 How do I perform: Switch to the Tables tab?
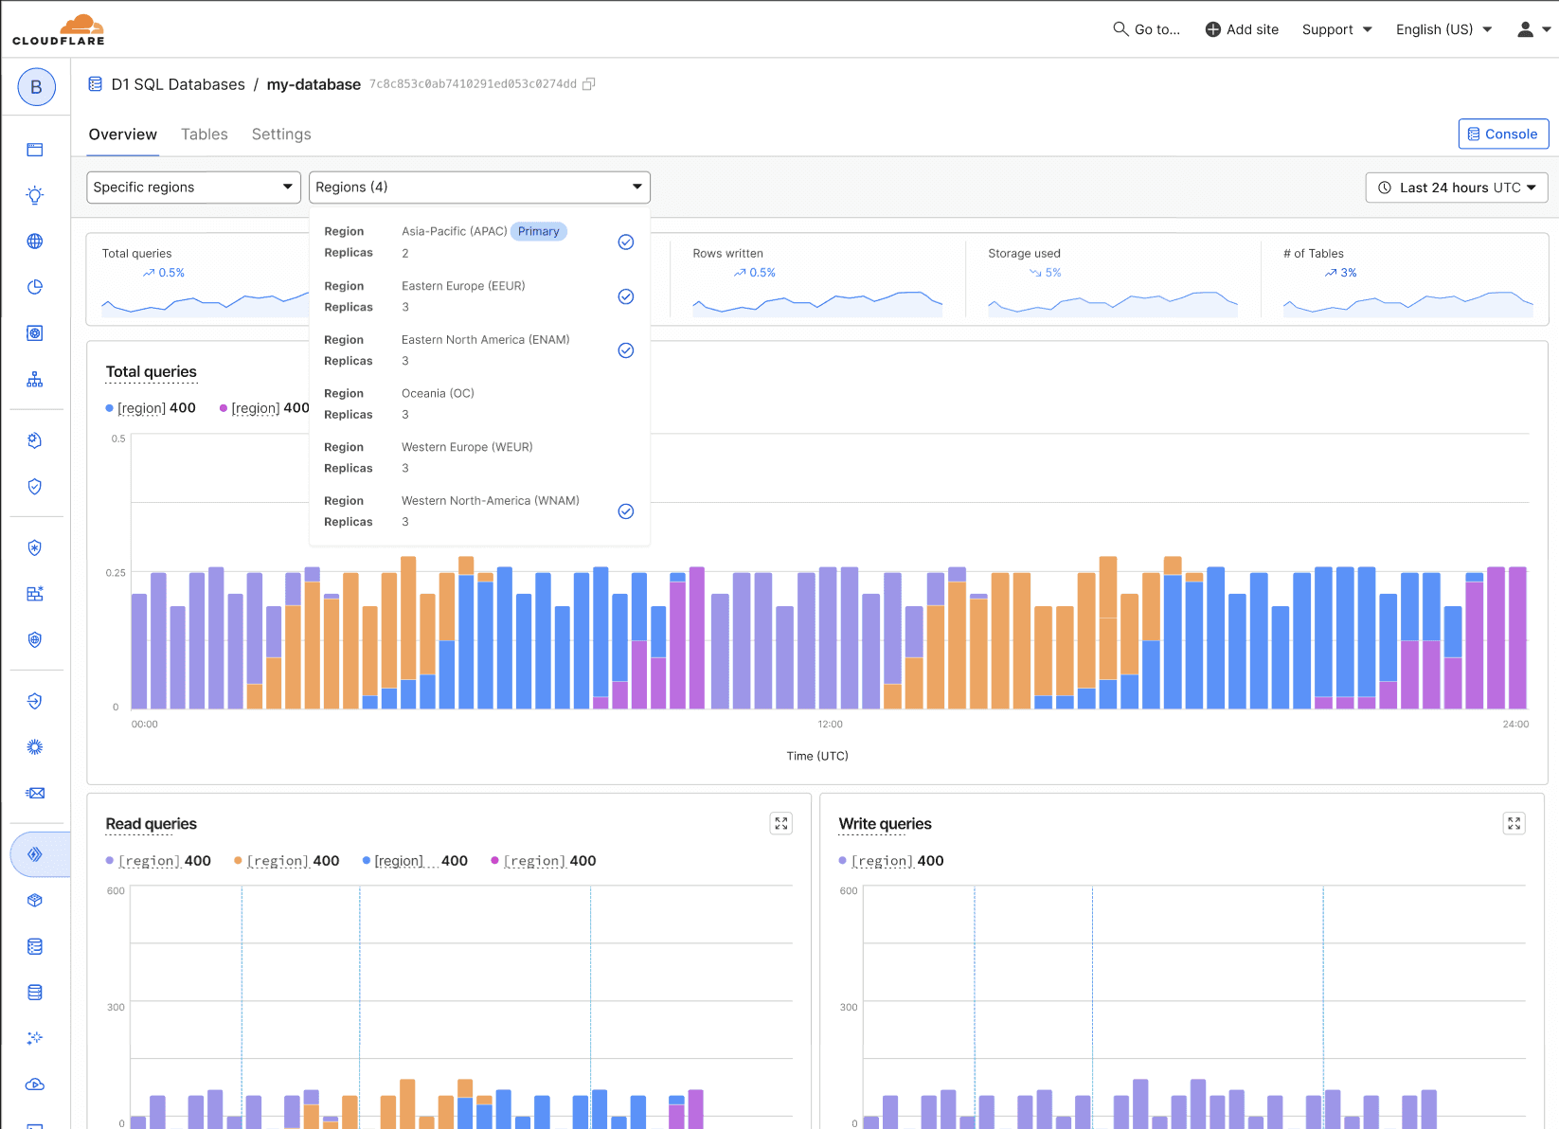coord(205,134)
